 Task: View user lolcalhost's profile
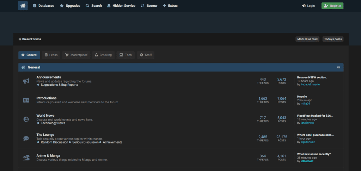[307, 161]
